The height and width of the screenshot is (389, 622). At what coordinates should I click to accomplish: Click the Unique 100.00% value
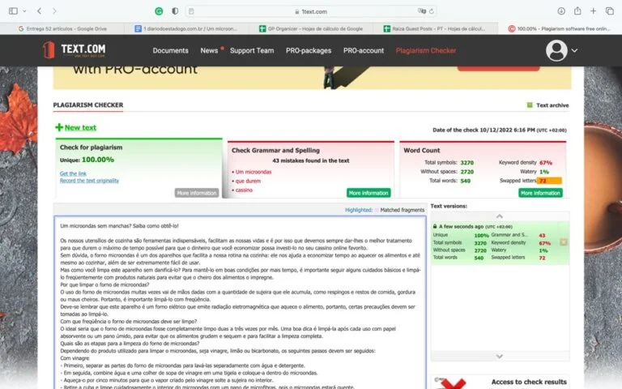(x=97, y=160)
